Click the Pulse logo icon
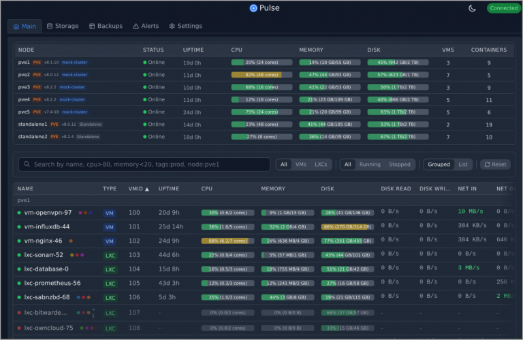This screenshot has height=340, width=523. click(x=253, y=8)
